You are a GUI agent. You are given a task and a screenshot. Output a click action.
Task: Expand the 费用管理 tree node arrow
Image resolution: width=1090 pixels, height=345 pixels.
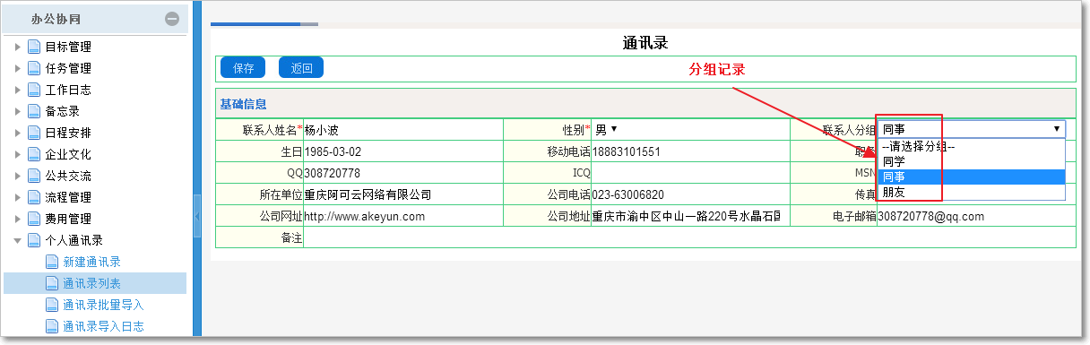tap(17, 219)
